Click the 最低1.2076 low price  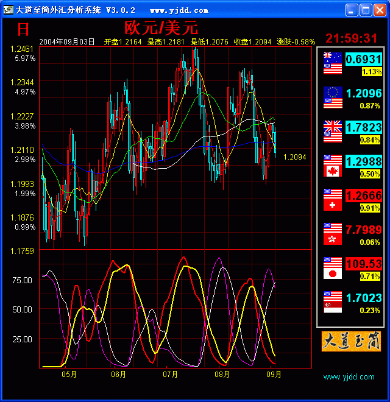point(209,42)
